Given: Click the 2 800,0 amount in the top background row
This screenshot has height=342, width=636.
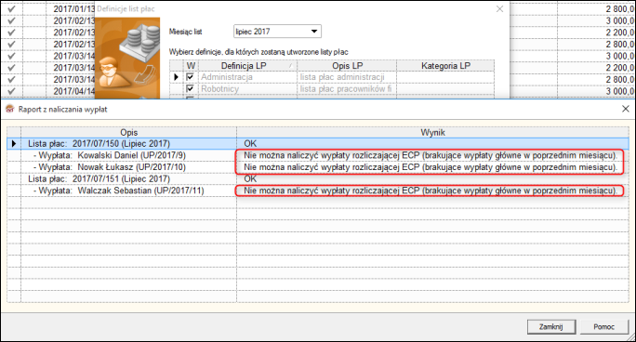Looking at the screenshot, I should click(x=620, y=9).
